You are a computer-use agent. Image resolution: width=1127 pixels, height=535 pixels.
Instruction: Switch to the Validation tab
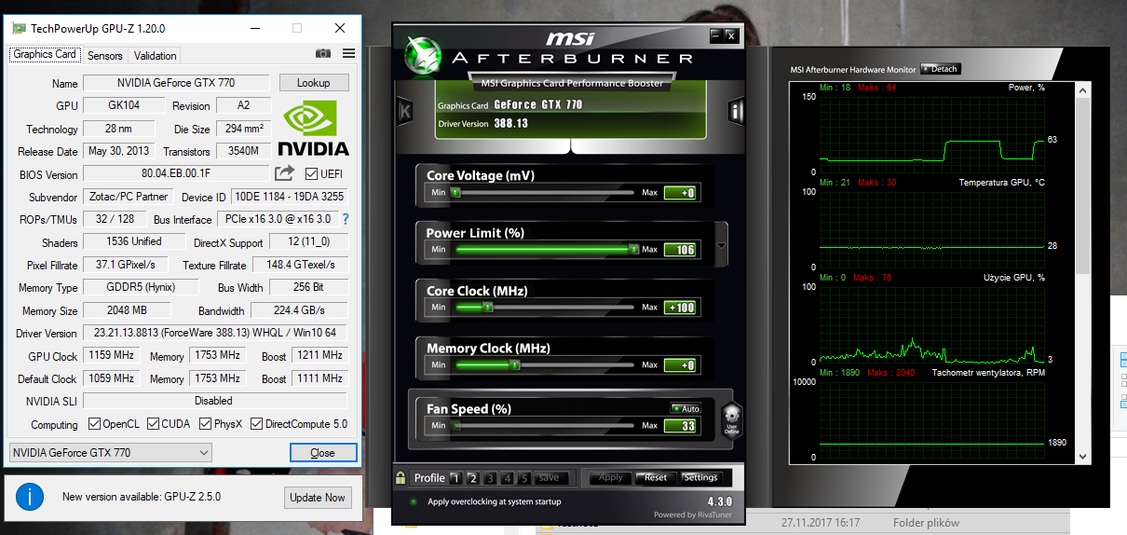pyautogui.click(x=155, y=55)
